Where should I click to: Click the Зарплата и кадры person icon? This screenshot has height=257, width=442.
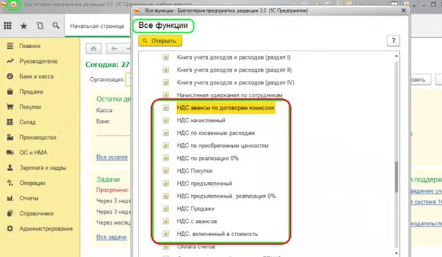10,167
